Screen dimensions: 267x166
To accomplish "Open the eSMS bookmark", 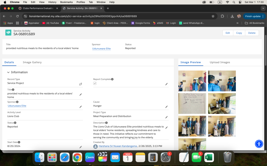I will [158, 23].
